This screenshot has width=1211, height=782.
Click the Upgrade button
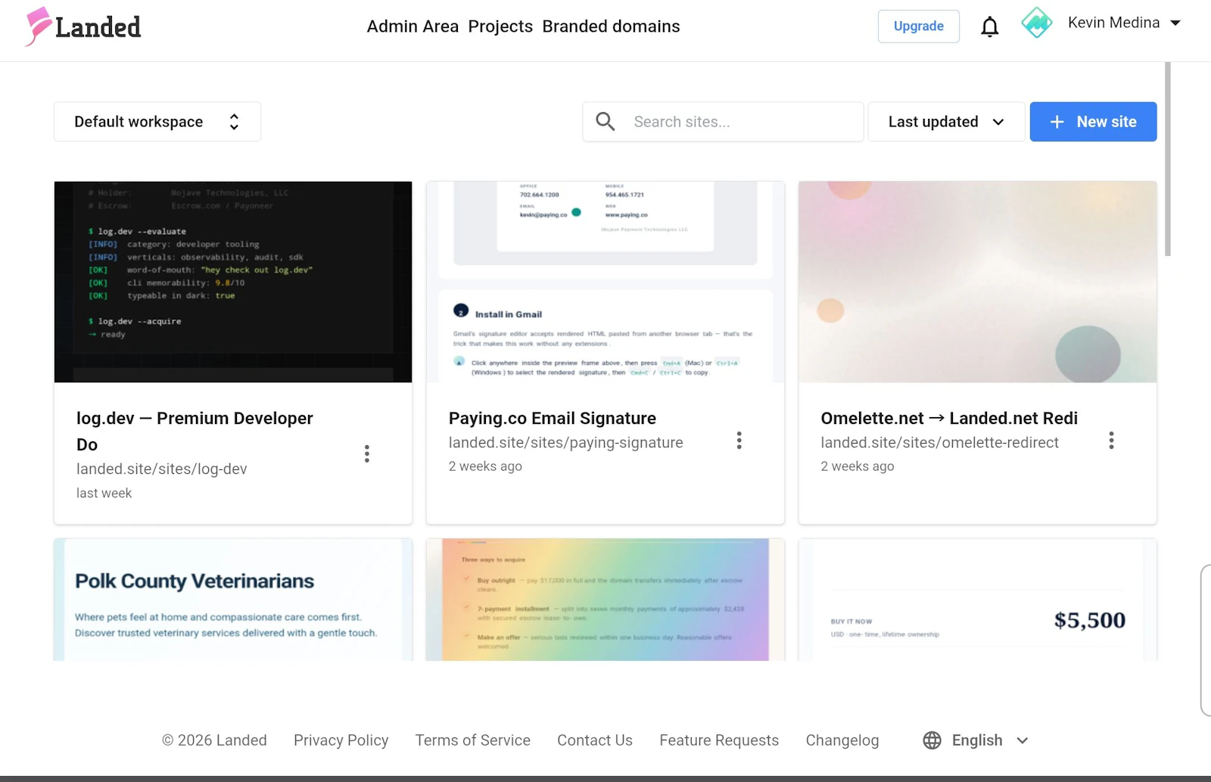tap(919, 26)
